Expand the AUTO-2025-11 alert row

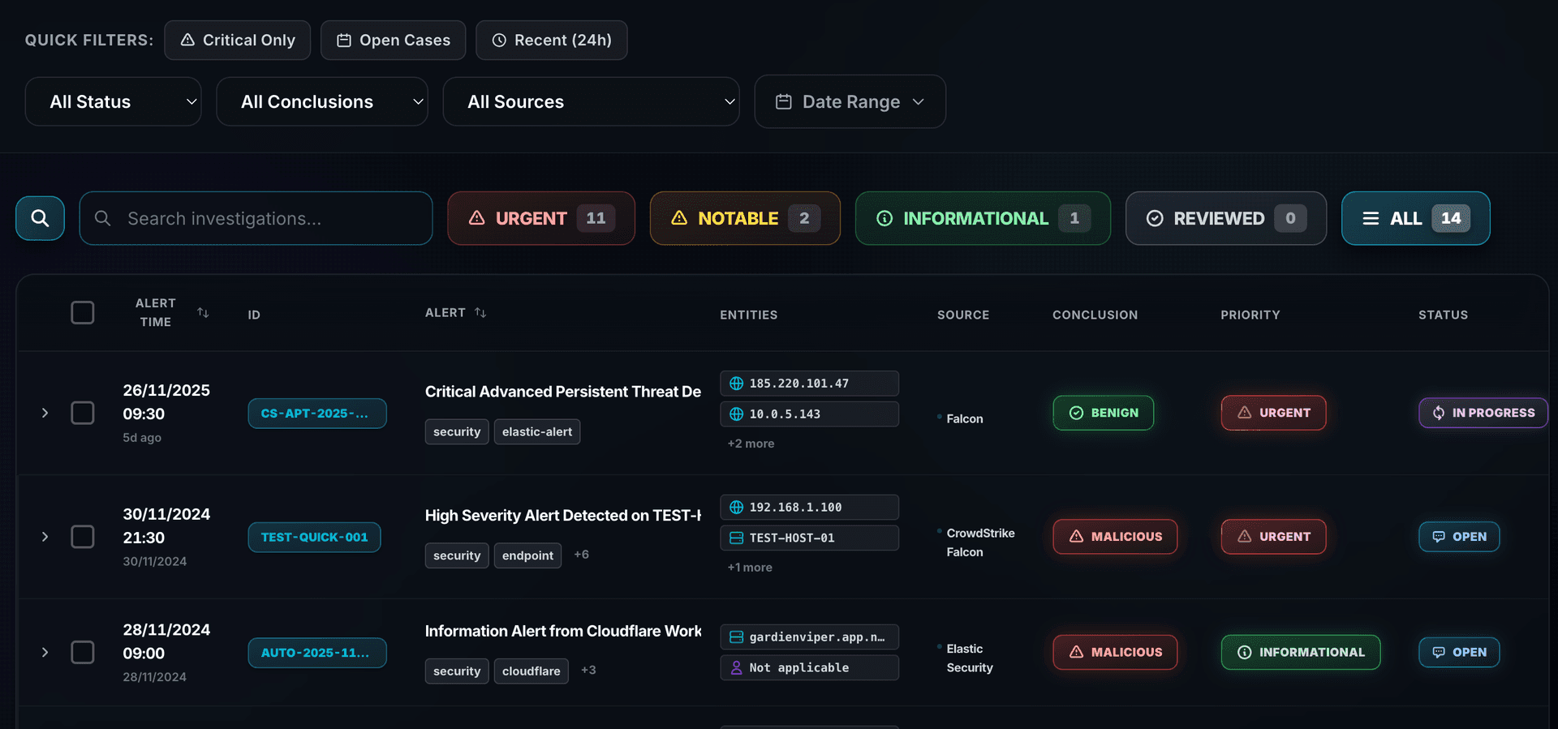click(45, 653)
